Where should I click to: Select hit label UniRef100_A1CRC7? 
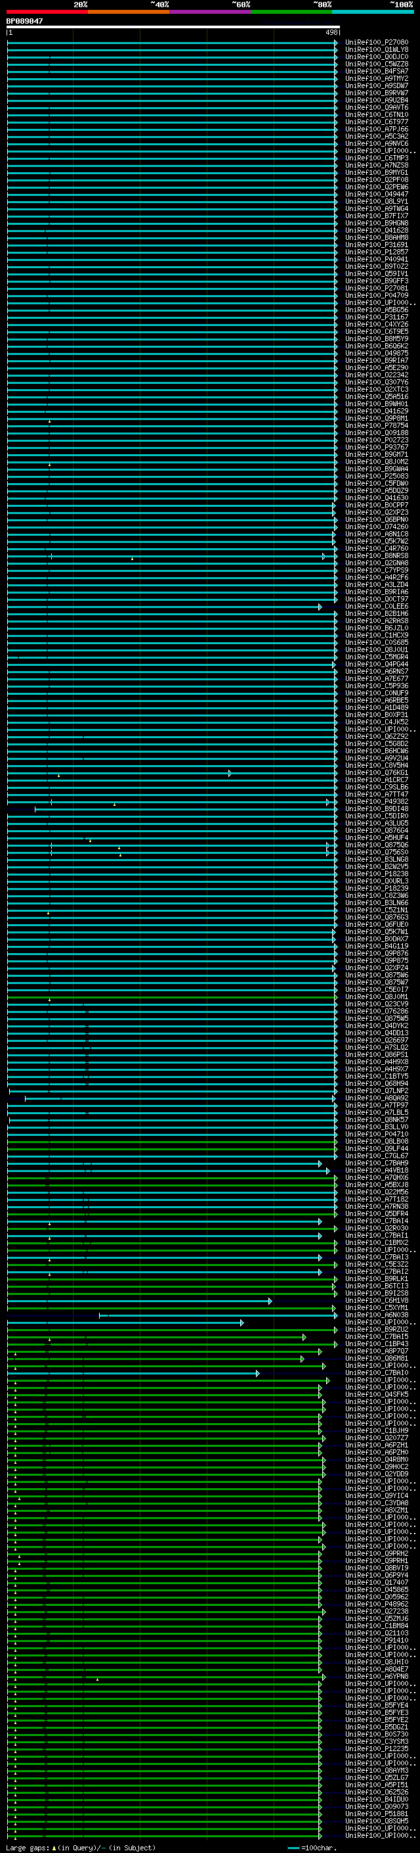(377, 780)
